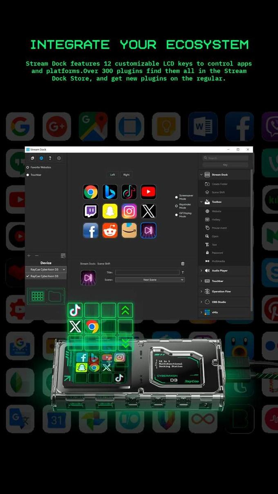Switch to the green key-grid view icon
Screen dimensions: 278x494
(38, 296)
